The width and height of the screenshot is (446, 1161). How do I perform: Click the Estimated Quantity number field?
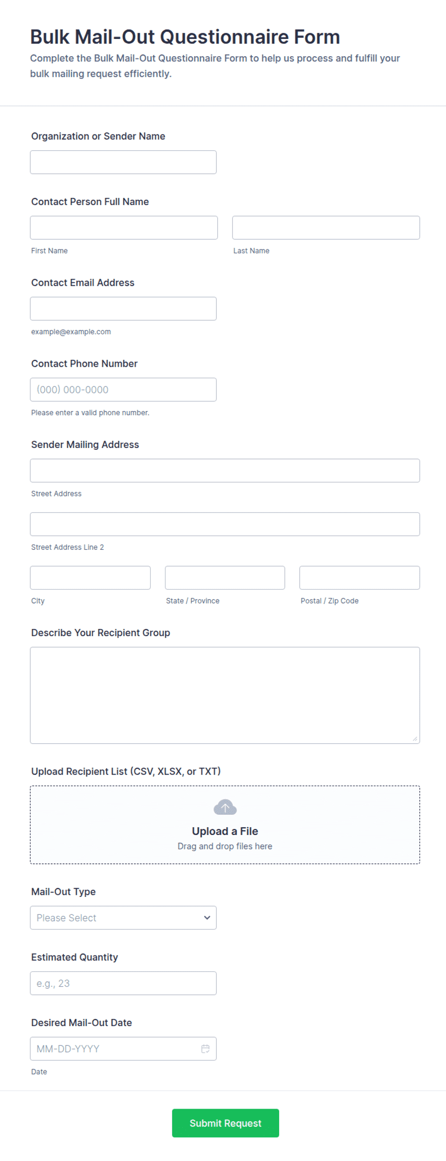click(x=123, y=983)
